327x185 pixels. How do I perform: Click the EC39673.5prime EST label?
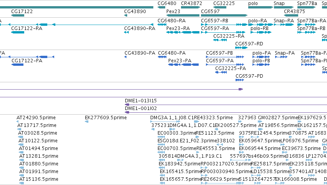[301, 148]
